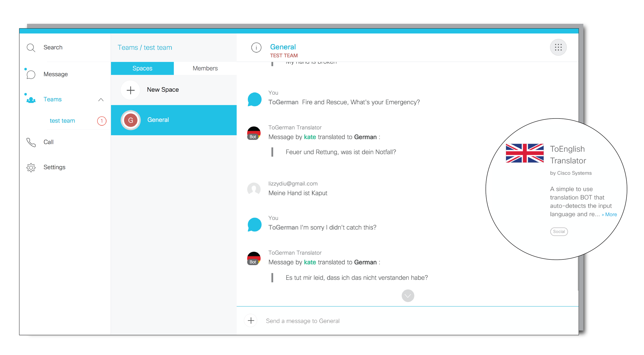Image resolution: width=644 pixels, height=355 pixels.
Task: Jump to latest messages down arrow
Action: point(408,296)
